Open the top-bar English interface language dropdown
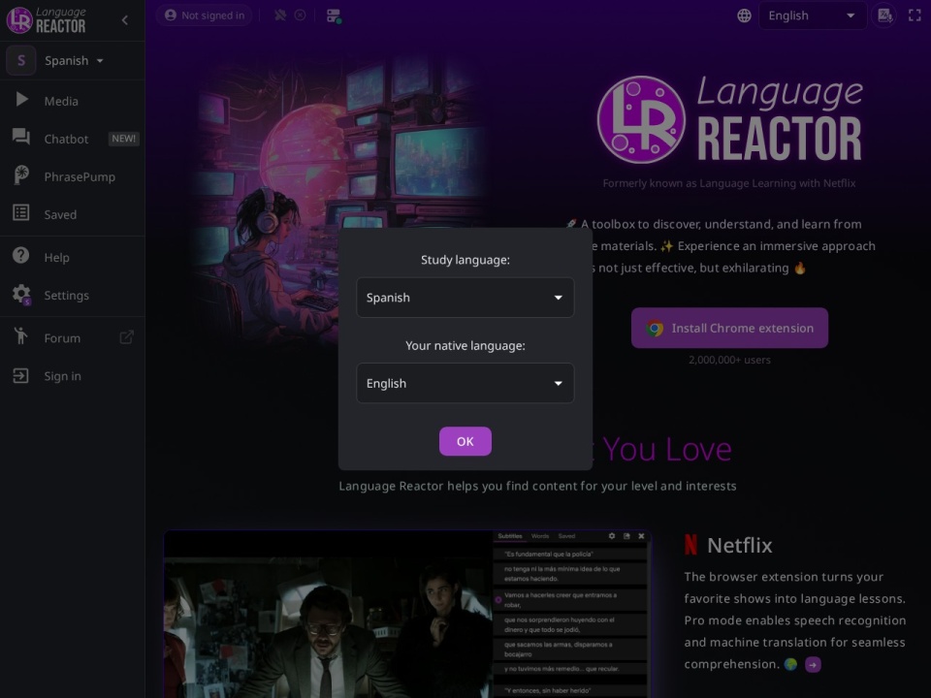This screenshot has height=698, width=931. 812,16
